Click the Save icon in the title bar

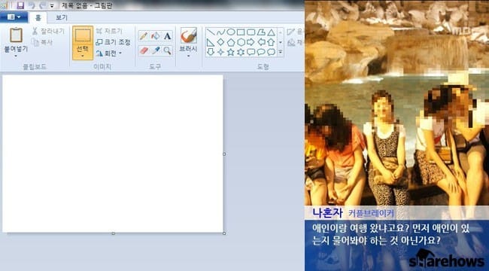coord(20,5)
